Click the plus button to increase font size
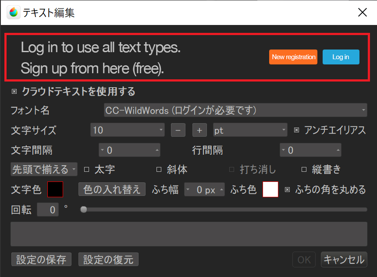The image size is (377, 277). [x=199, y=130]
